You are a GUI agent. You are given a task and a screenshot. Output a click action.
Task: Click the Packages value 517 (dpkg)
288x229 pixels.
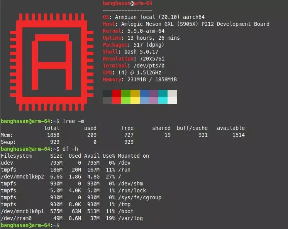[149, 45]
